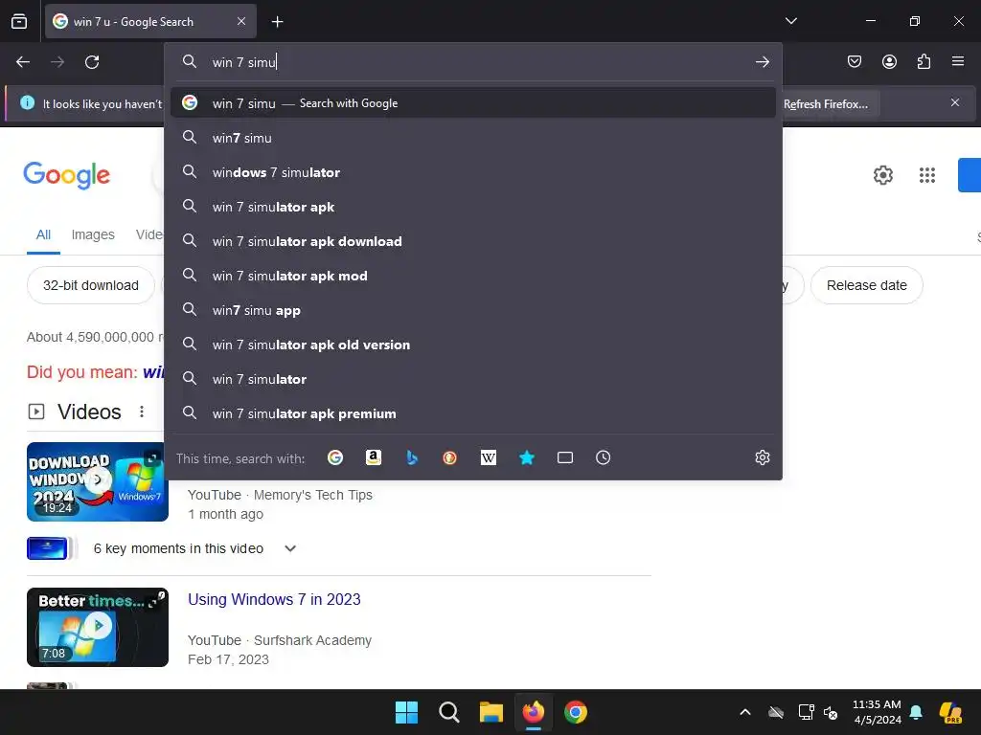Select suggestion 'win 7 simulator apk mod'
Image resolution: width=981 pixels, height=735 pixels.
click(x=473, y=275)
